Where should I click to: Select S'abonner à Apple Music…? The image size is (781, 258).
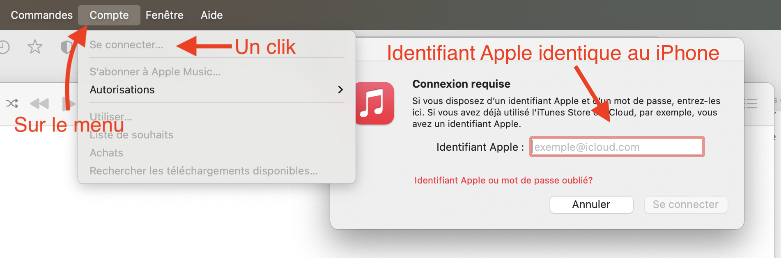pos(155,72)
